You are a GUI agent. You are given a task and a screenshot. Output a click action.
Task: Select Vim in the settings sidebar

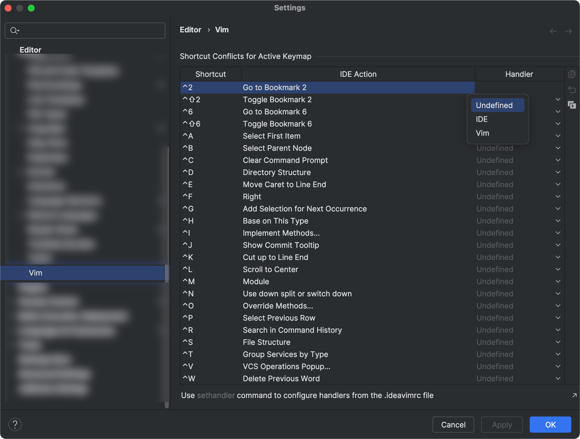35,273
